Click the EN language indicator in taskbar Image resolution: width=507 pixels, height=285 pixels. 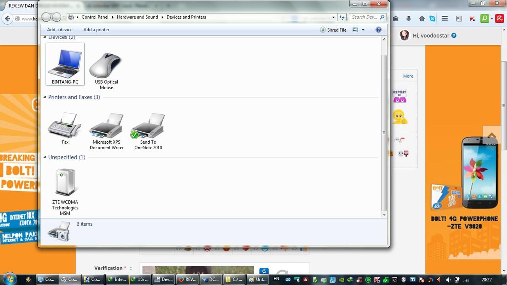[x=276, y=279]
